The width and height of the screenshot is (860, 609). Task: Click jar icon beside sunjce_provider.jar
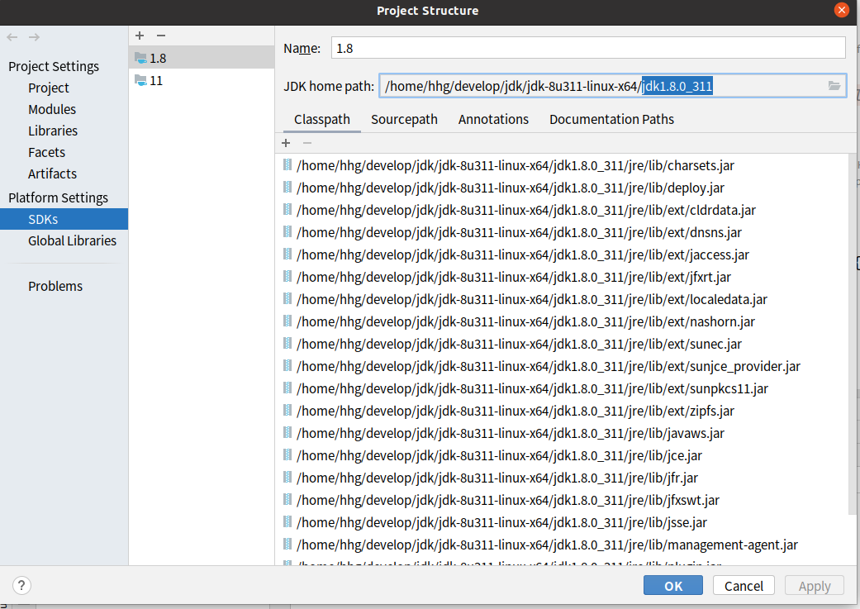click(287, 365)
